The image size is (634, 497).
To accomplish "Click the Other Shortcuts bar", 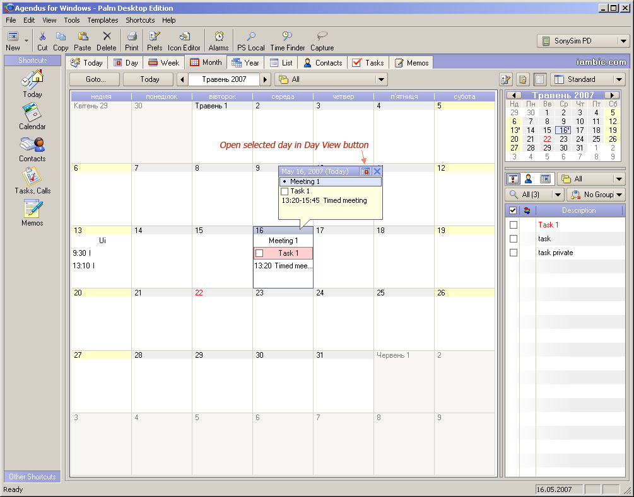I will tap(32, 477).
